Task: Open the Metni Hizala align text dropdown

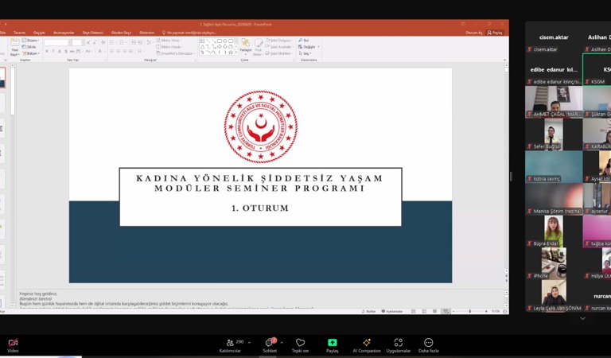Action: (x=169, y=47)
